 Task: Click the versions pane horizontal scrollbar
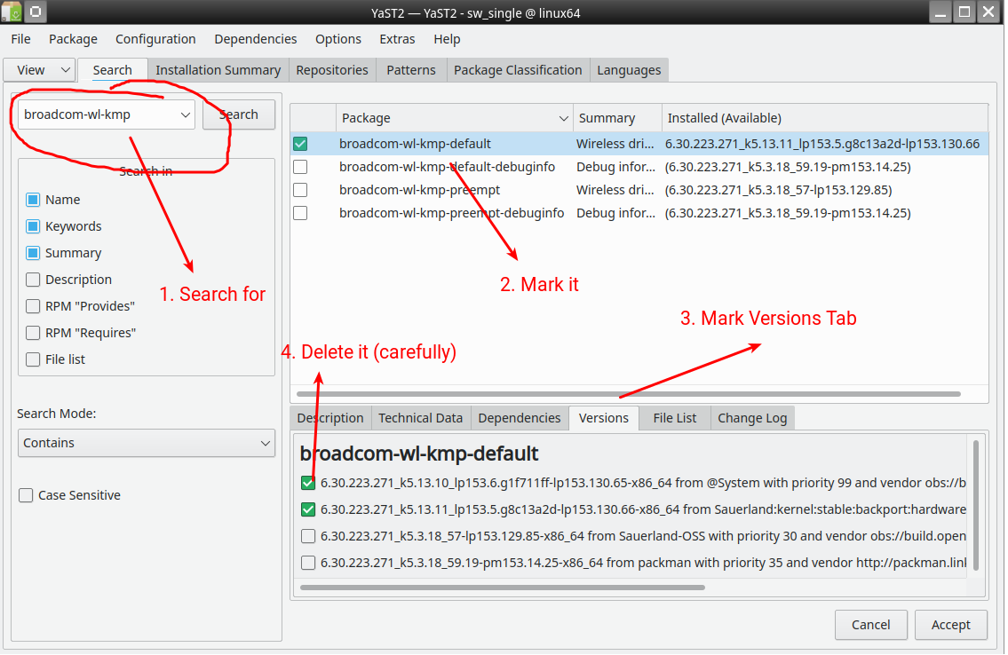[x=503, y=588]
